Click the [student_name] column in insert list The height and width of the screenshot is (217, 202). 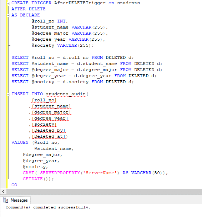[x=51, y=106]
